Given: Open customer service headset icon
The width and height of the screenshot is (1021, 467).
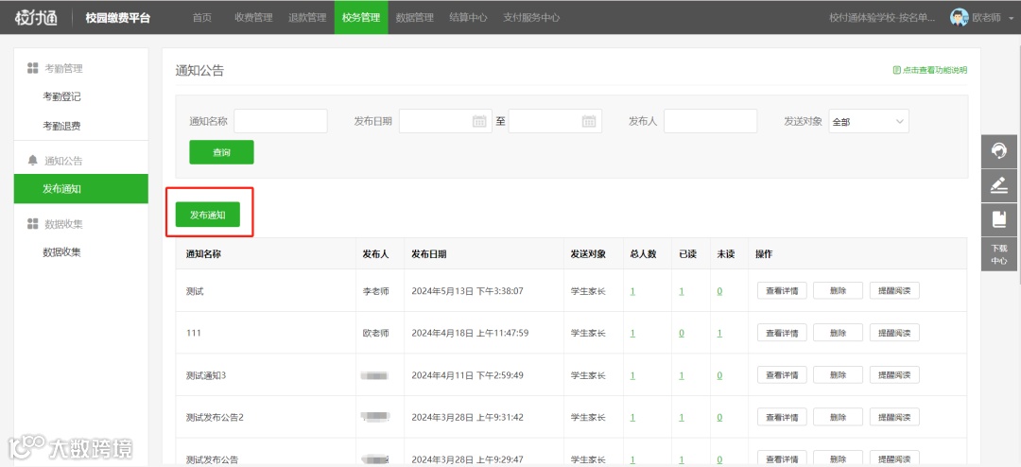Looking at the screenshot, I should coord(999,151).
